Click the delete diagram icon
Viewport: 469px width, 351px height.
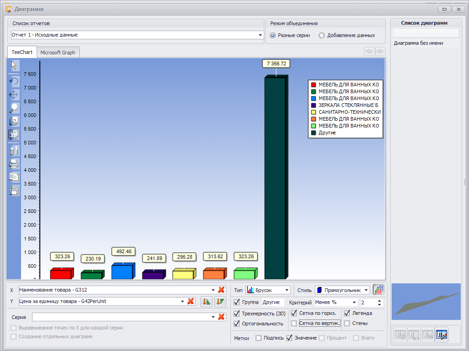(x=428, y=335)
